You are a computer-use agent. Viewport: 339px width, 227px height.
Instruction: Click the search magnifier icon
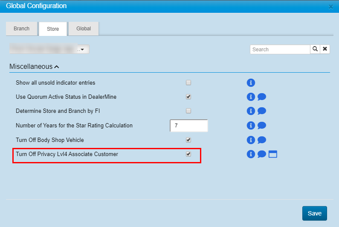coord(315,49)
